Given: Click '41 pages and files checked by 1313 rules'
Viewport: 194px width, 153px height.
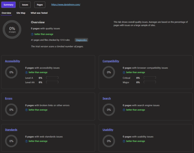Looking at the screenshot, I should [x=50, y=40].
